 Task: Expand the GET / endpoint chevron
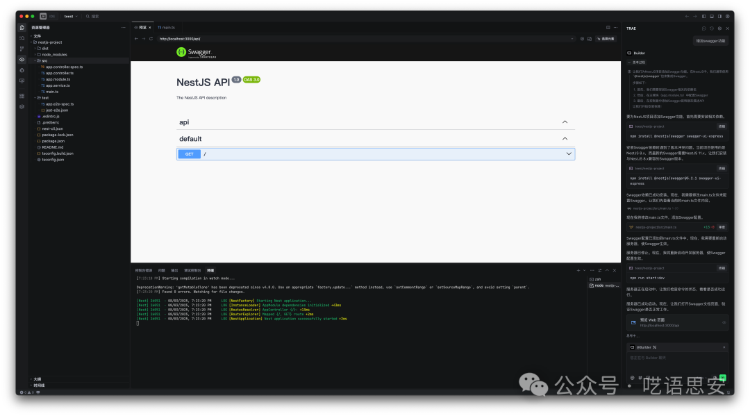pos(569,153)
